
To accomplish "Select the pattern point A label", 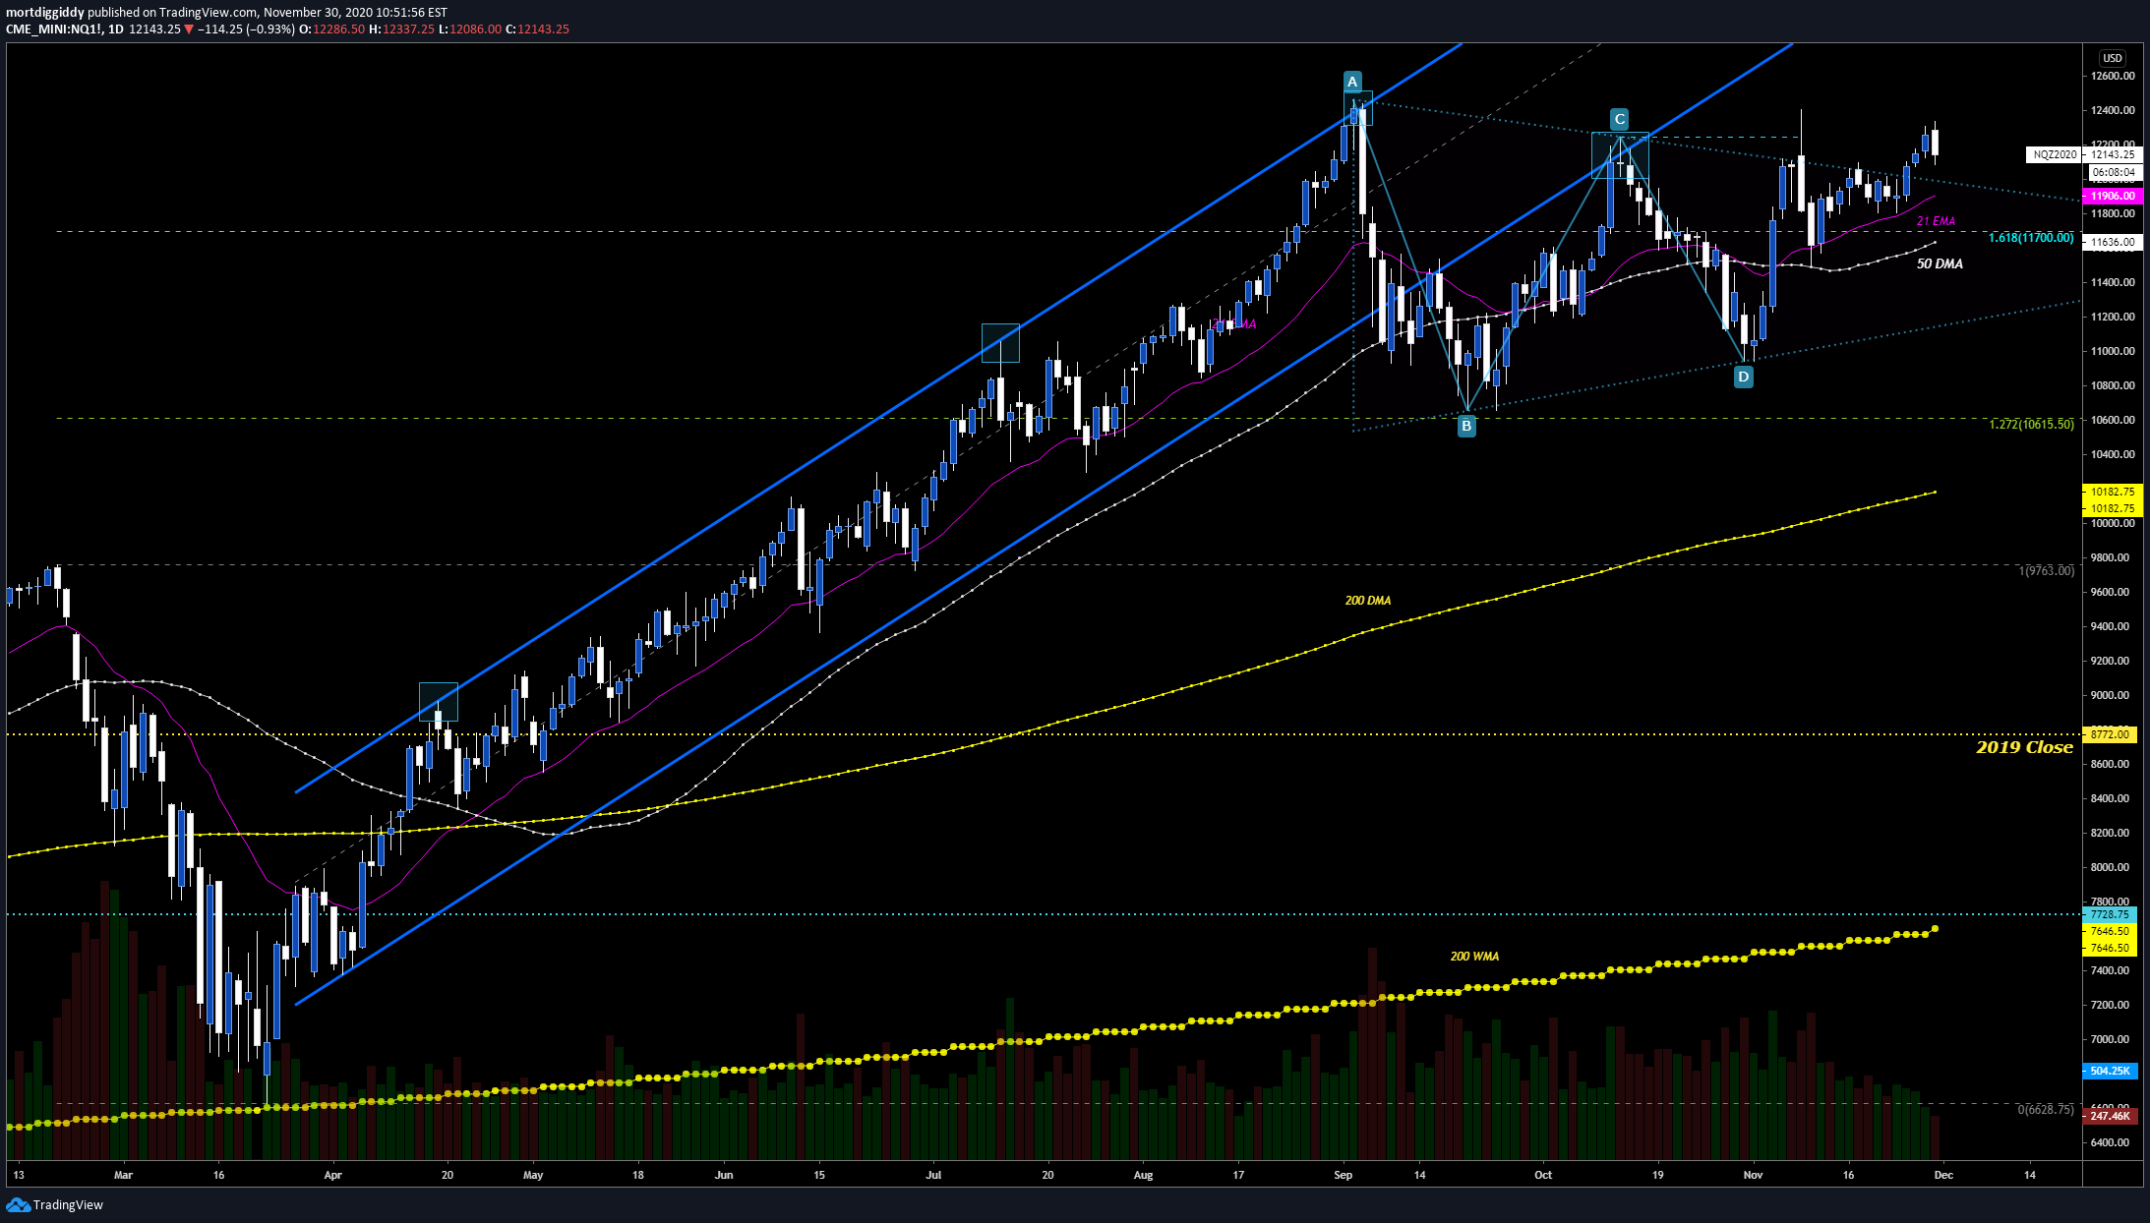I will 1352,82.
